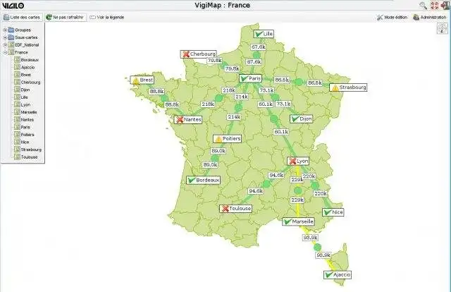
Task: Click the Strasbourg warning node on map
Action: (x=348, y=87)
